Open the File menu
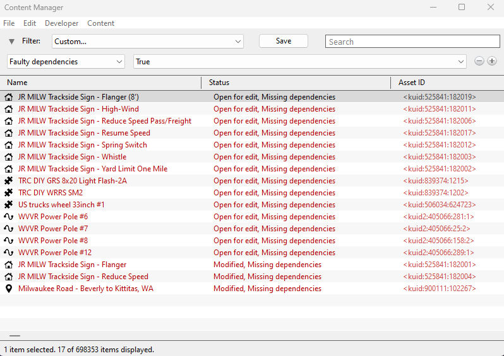Viewport: 504px width, 356px height. click(x=9, y=23)
